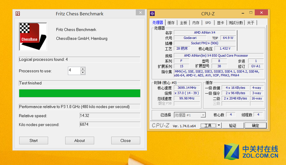Click the 99.98 MHz bus speed value
The width and height of the screenshot is (286, 165).
tap(187, 98)
